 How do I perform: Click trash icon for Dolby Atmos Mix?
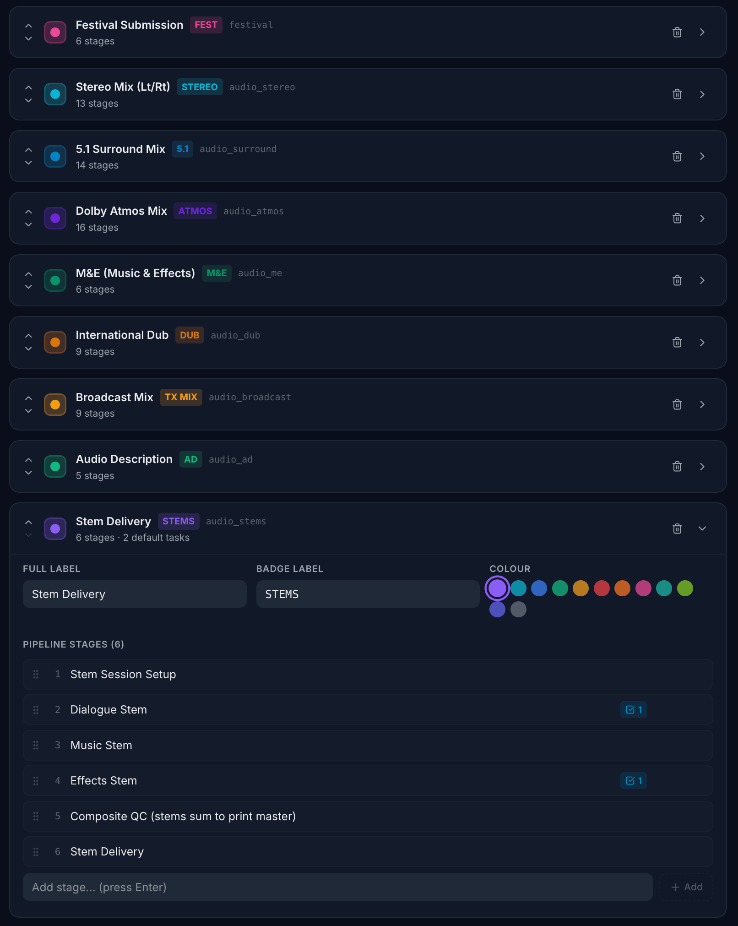[x=677, y=218]
